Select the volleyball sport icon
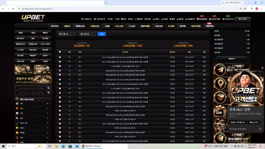 pyautogui.click(x=17, y=118)
